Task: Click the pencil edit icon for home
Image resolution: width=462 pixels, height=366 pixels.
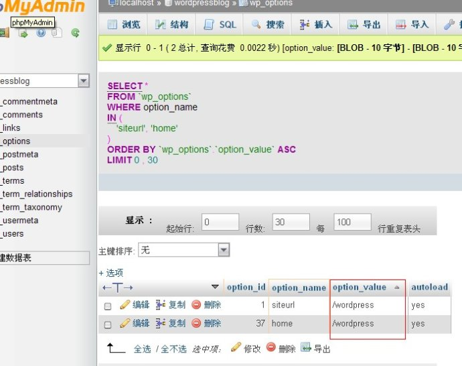Action: 125,323
